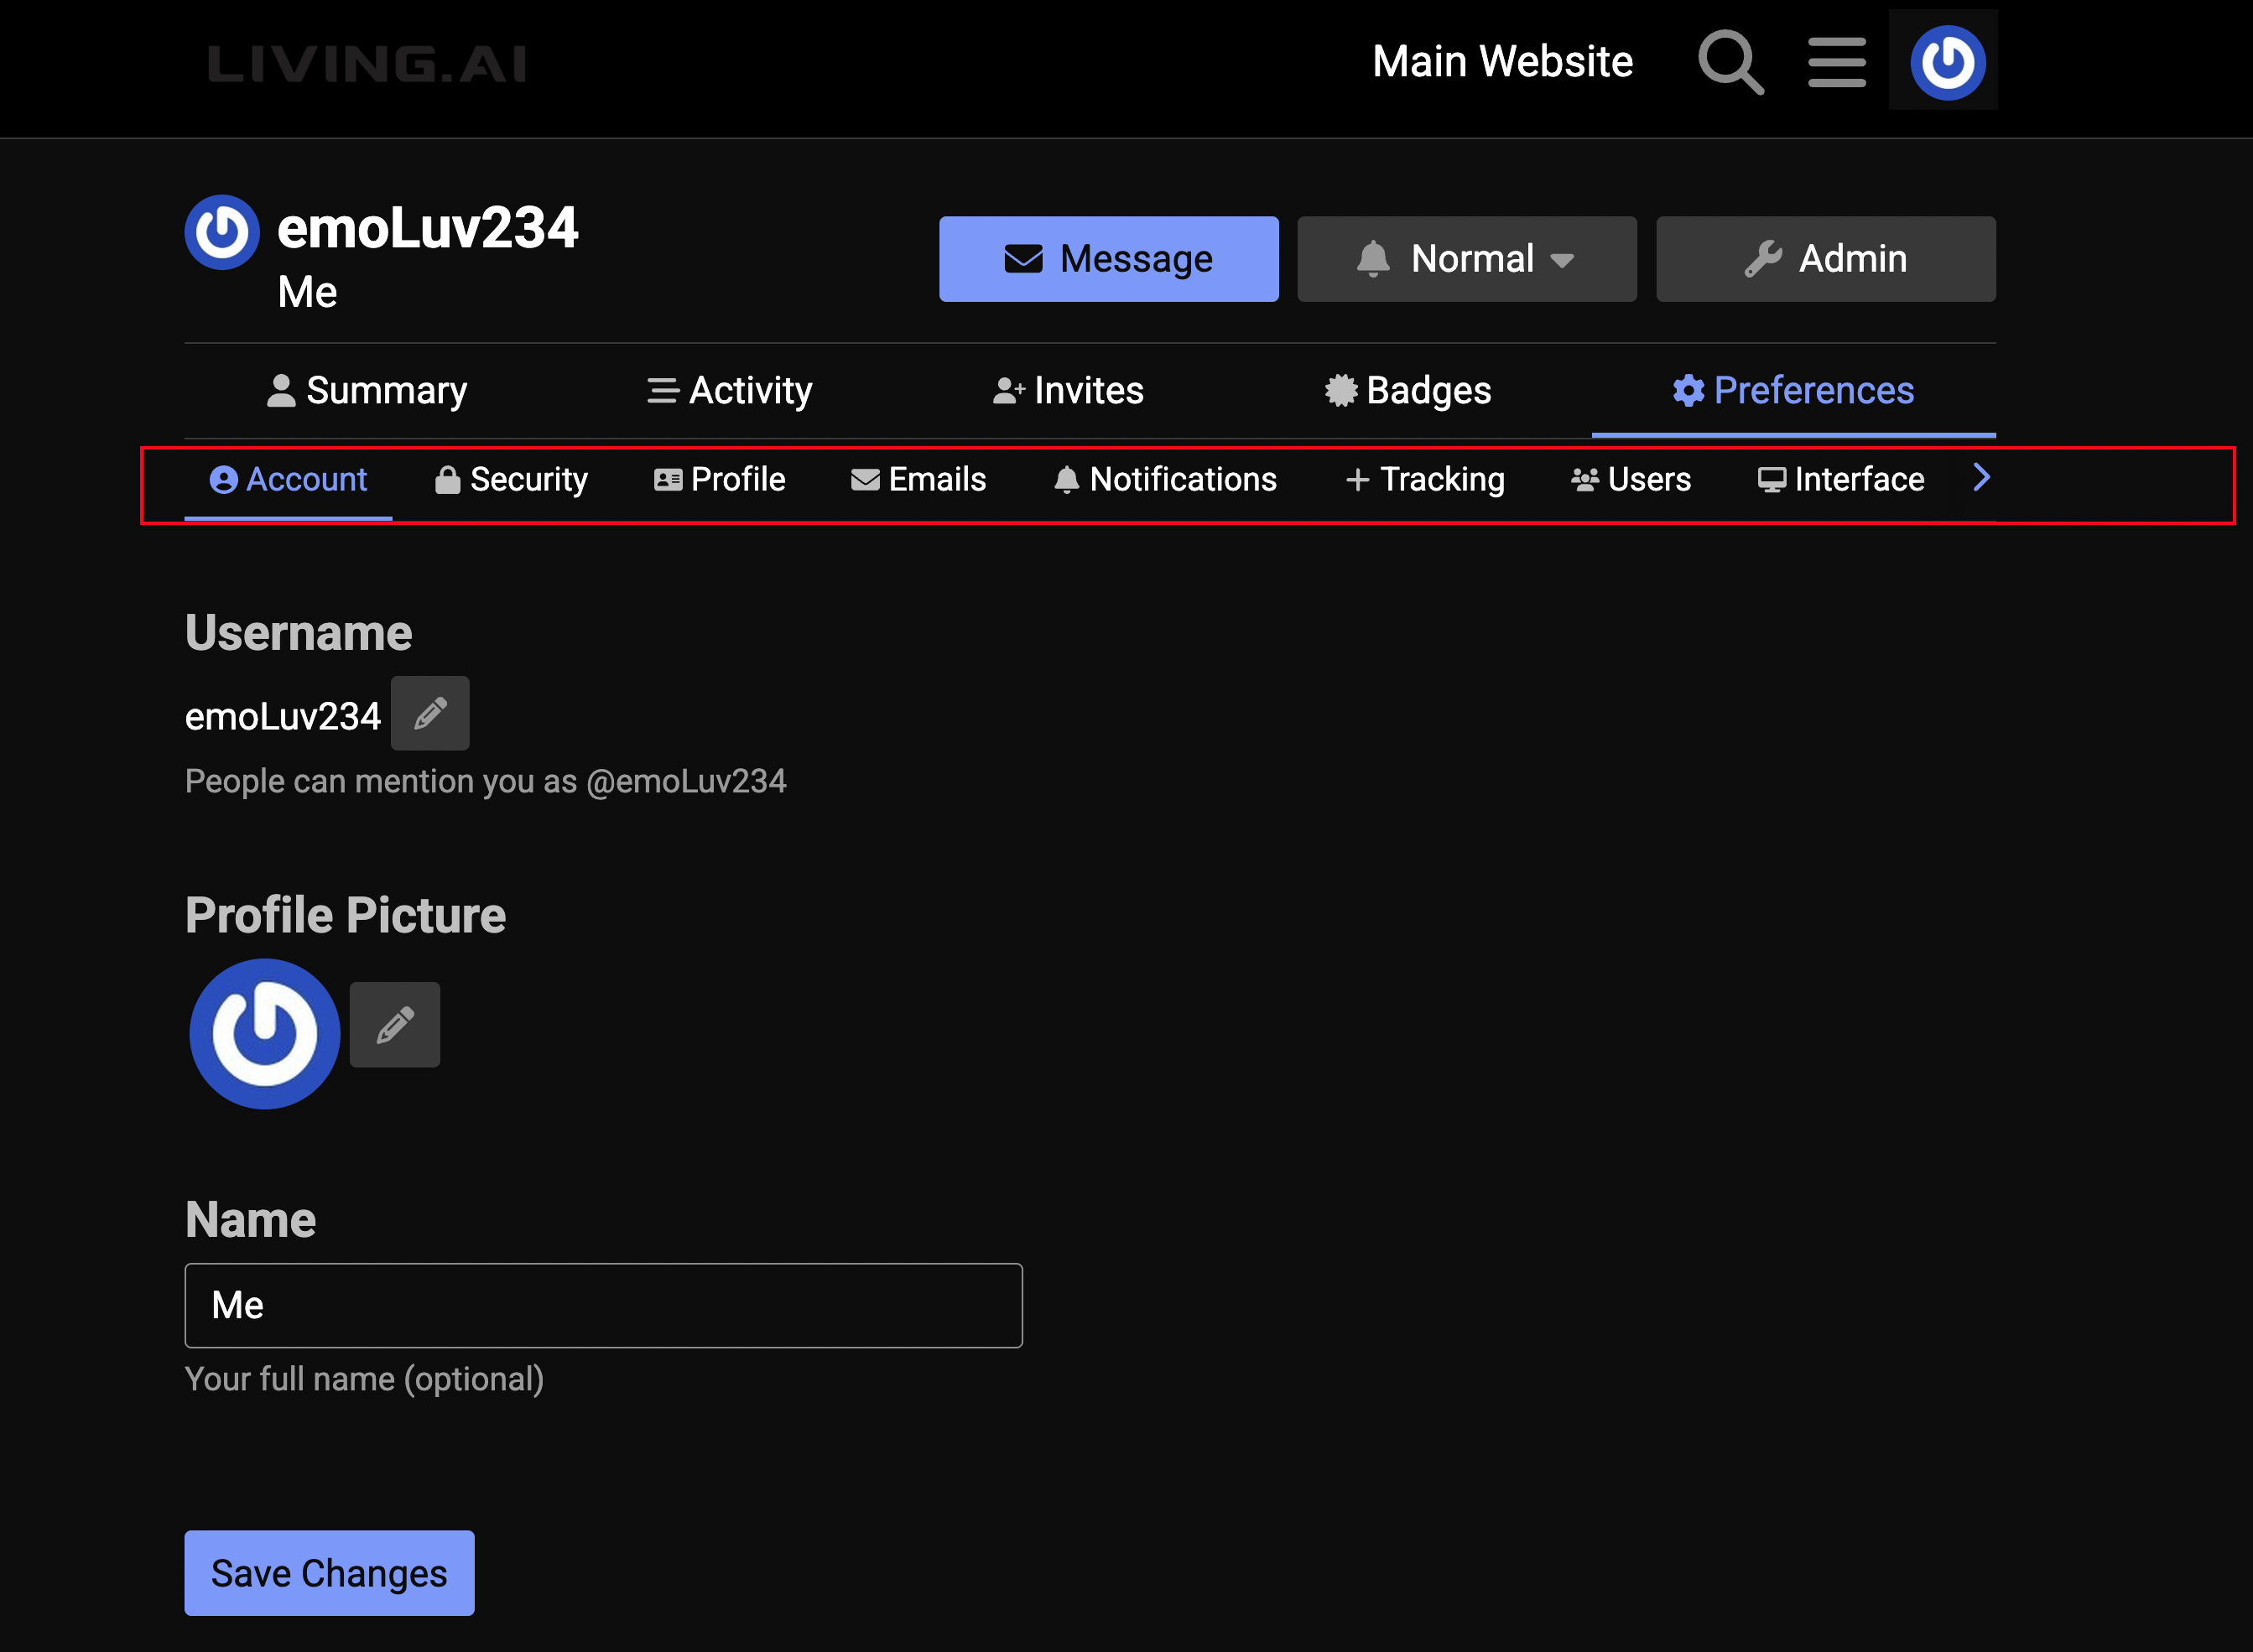The height and width of the screenshot is (1652, 2253).
Task: Click the avatar next to emoLuv234 heading
Action: (x=222, y=232)
